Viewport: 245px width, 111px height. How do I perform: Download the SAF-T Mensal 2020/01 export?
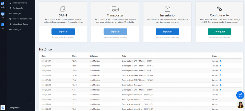tap(220, 90)
